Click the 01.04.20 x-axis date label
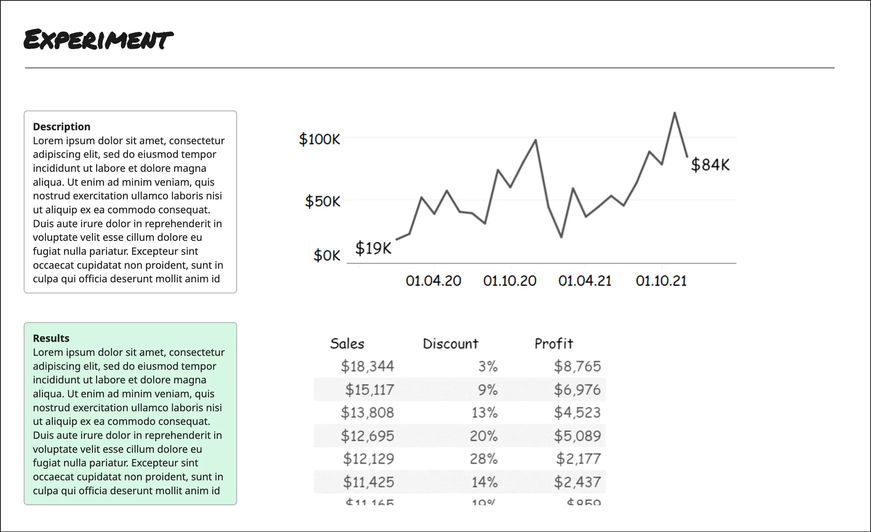The width and height of the screenshot is (871, 532). (x=433, y=281)
